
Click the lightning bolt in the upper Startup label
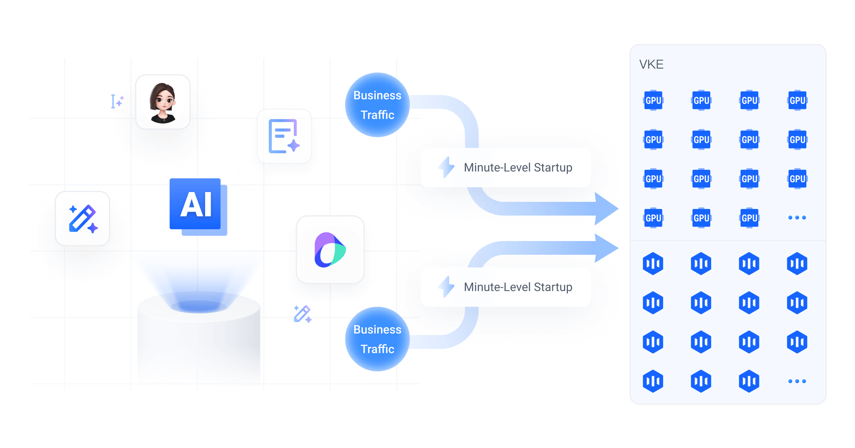point(446,167)
